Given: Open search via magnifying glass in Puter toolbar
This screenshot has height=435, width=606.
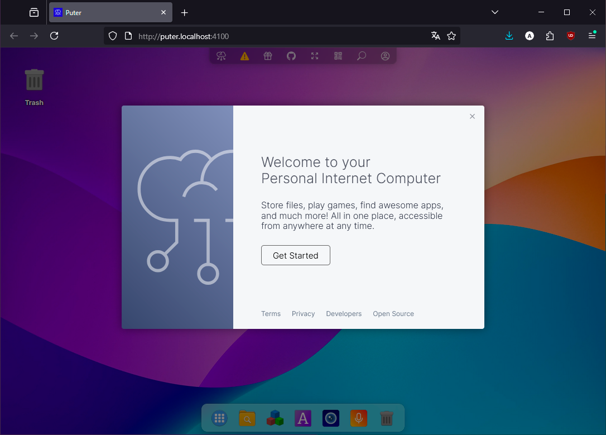Looking at the screenshot, I should (x=362, y=56).
